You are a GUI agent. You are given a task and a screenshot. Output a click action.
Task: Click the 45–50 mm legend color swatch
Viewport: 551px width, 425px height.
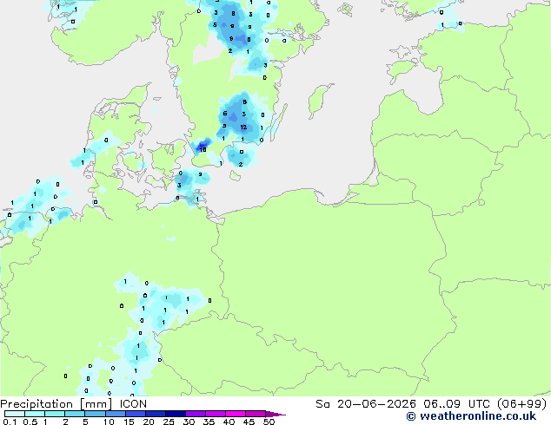(x=256, y=414)
